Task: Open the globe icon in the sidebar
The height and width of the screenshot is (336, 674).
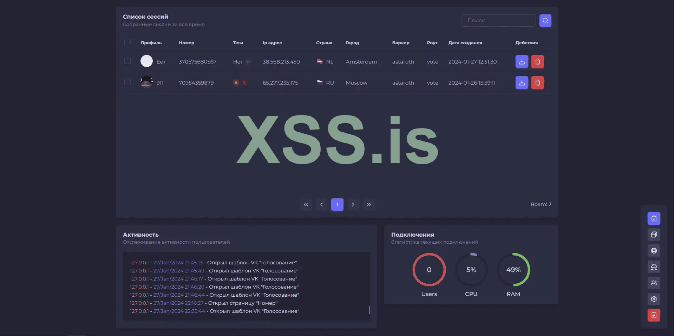Action: [x=654, y=251]
